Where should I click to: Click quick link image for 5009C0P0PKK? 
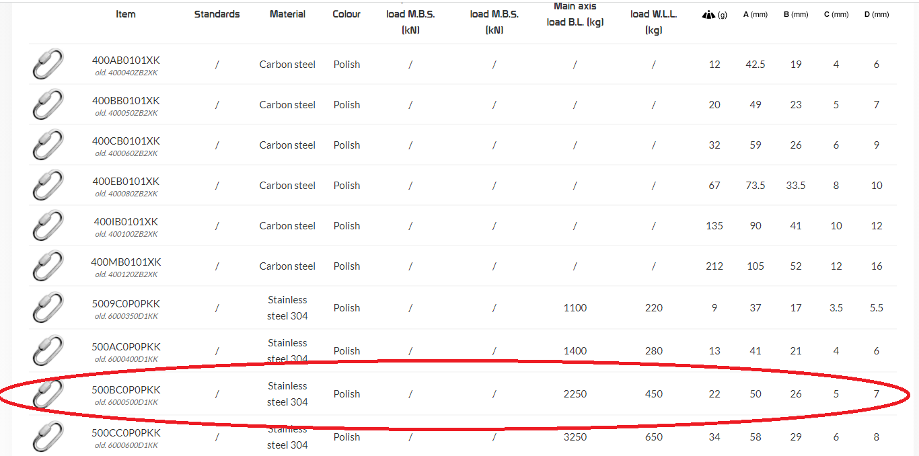(x=47, y=308)
